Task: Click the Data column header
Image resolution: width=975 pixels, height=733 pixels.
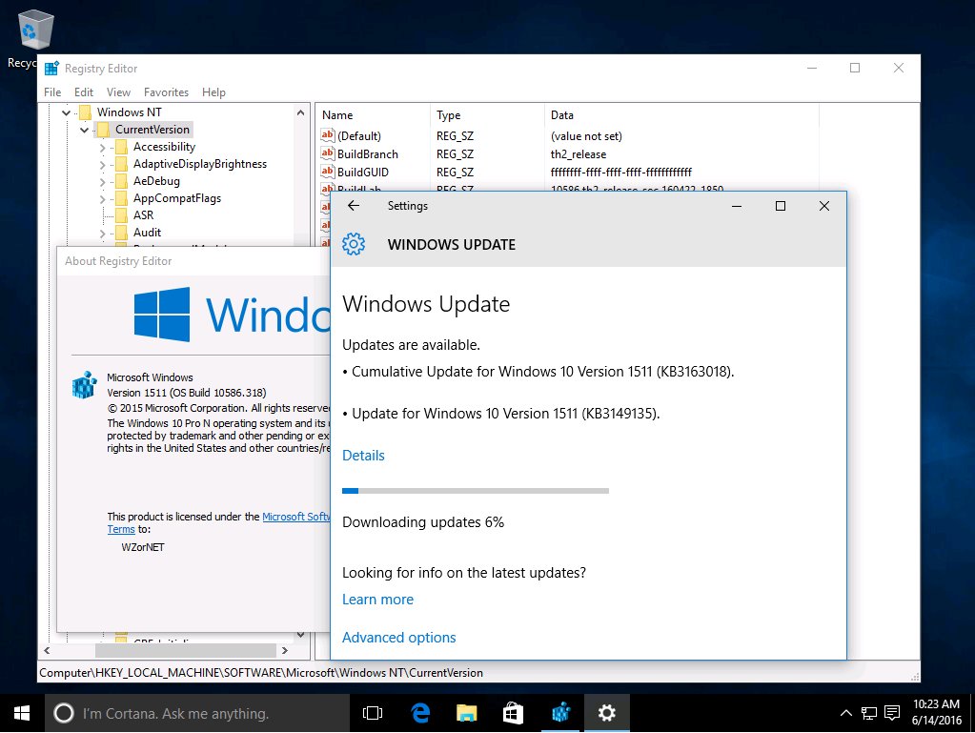Action: [x=681, y=115]
